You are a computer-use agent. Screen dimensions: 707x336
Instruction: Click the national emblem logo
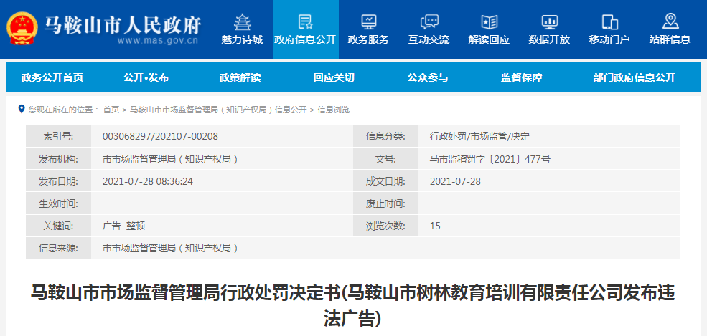tap(22, 29)
